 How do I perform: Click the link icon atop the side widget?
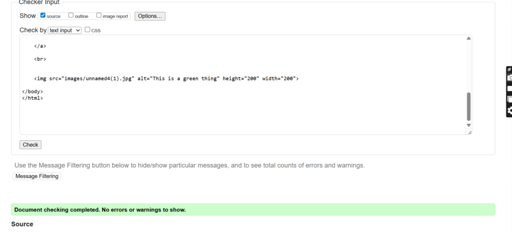pyautogui.click(x=509, y=69)
